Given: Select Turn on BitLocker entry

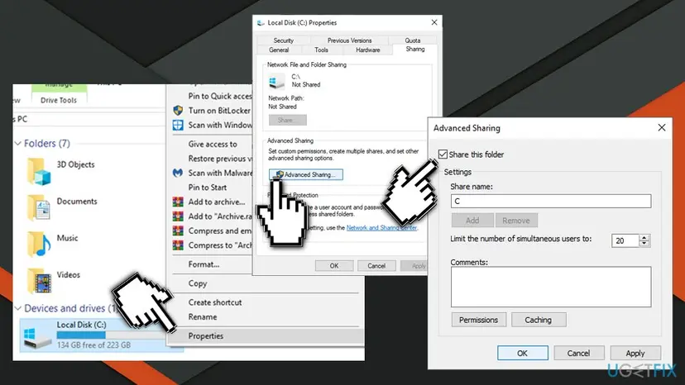Looking at the screenshot, I should 219,111.
